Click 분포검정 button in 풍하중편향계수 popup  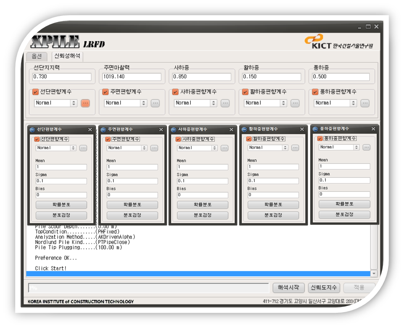pyautogui.click(x=344, y=214)
